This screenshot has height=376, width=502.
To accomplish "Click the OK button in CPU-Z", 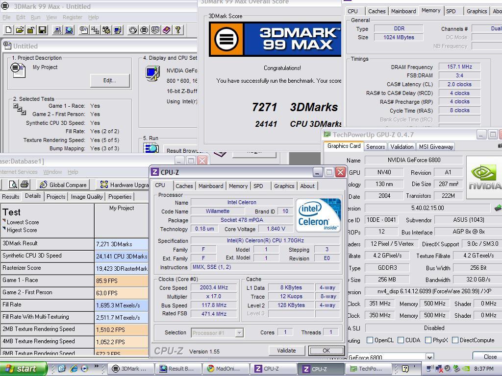I will pos(326,351).
